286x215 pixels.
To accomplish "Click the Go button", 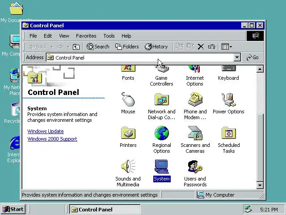I will pyautogui.click(x=252, y=57).
